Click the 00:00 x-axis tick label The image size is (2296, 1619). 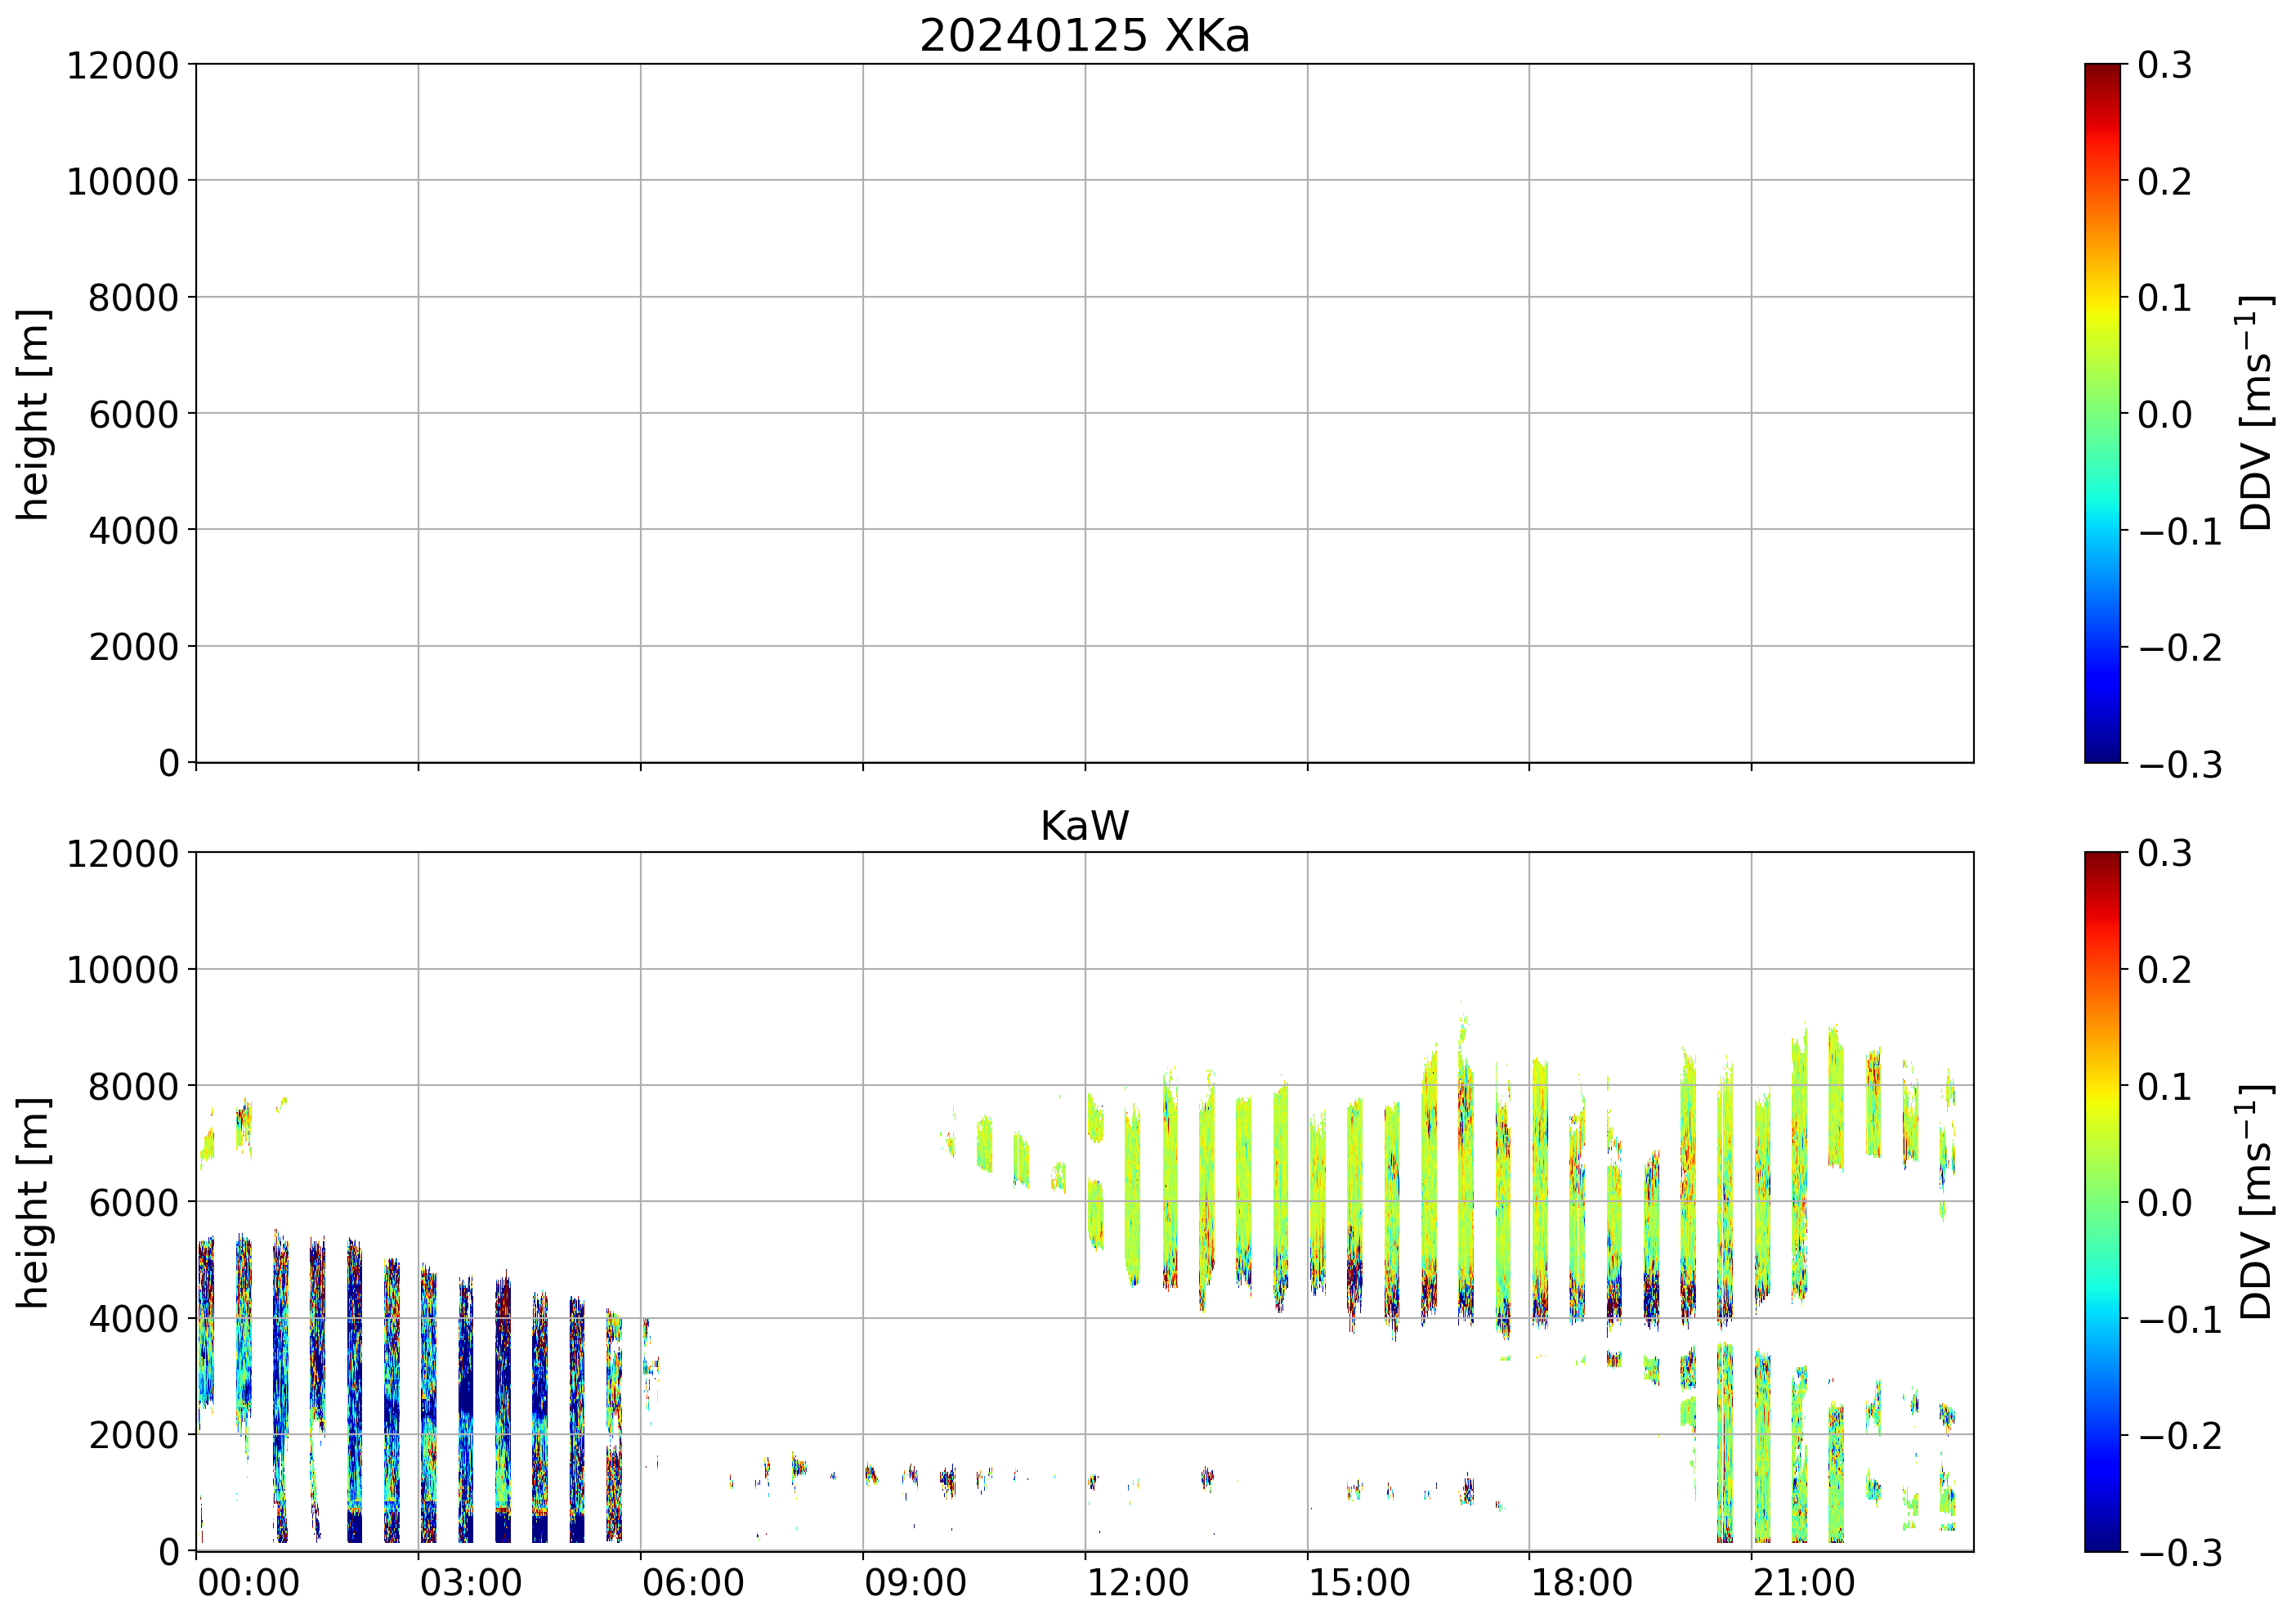tap(248, 1583)
